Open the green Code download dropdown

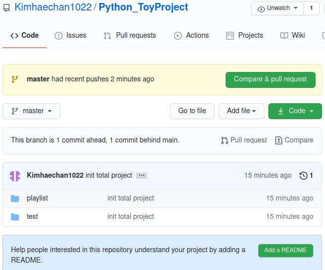295,111
